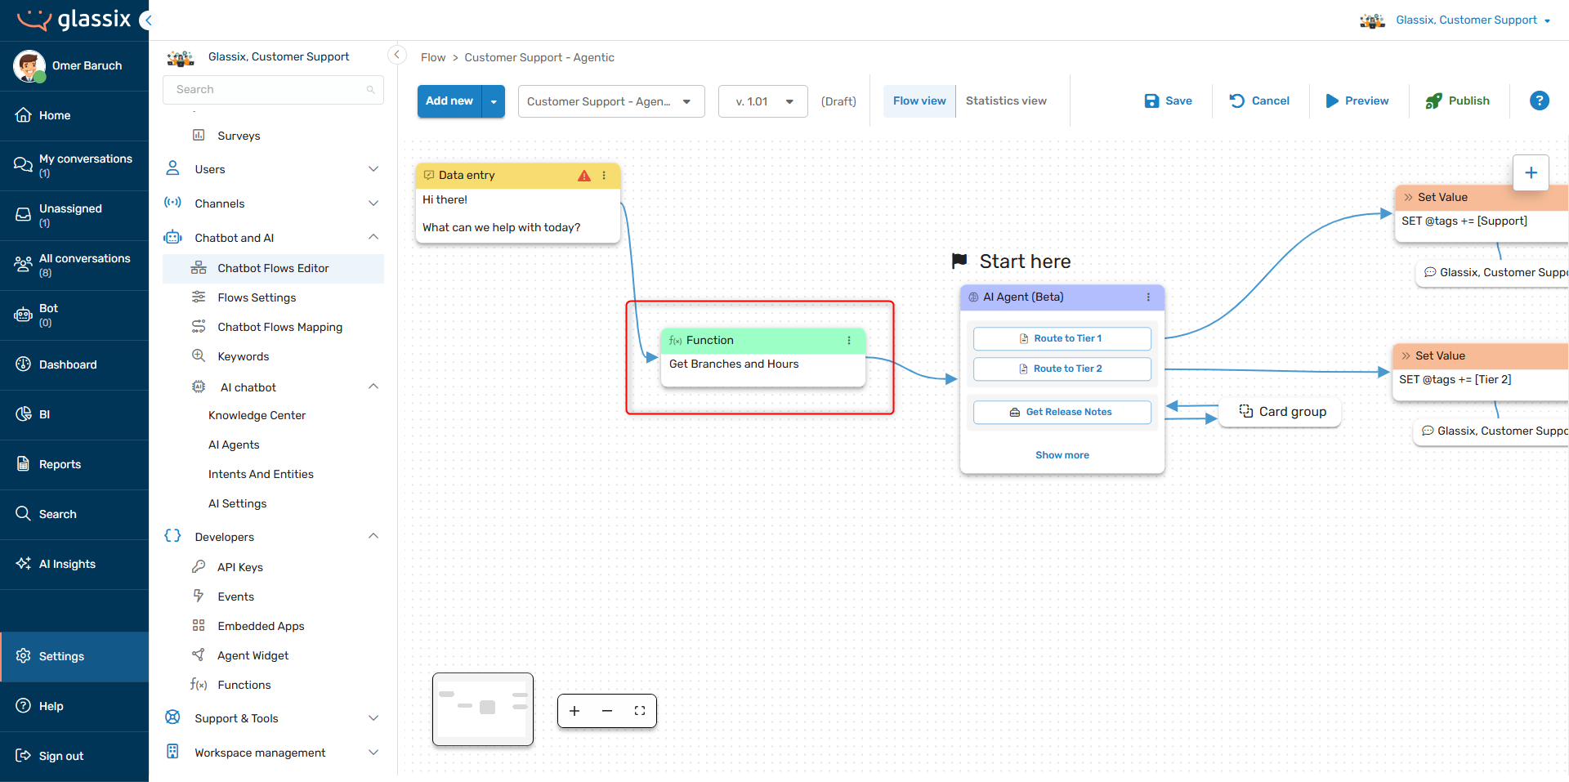Open the version v. 1.01 dropdown
The width and height of the screenshot is (1569, 782).
pos(763,101)
